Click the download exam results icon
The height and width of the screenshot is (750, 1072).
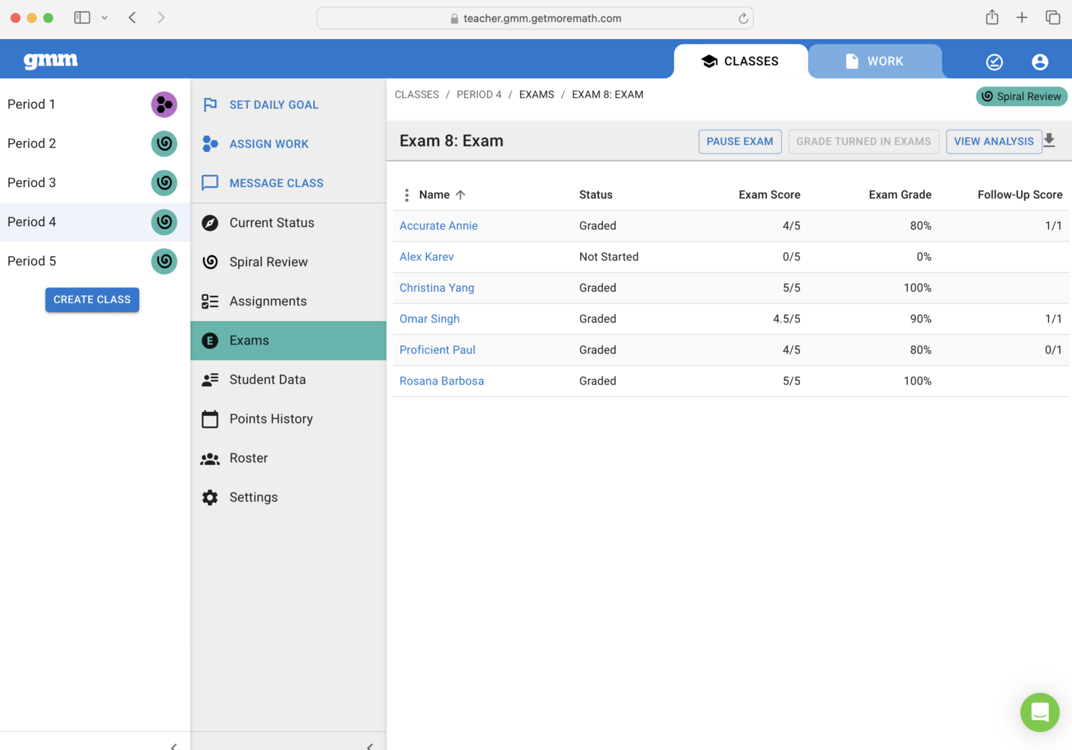click(x=1050, y=140)
